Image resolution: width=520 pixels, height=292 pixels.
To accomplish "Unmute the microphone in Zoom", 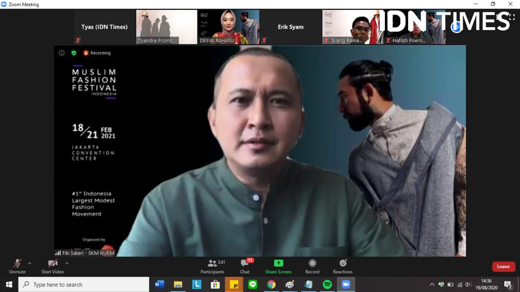I will click(17, 266).
